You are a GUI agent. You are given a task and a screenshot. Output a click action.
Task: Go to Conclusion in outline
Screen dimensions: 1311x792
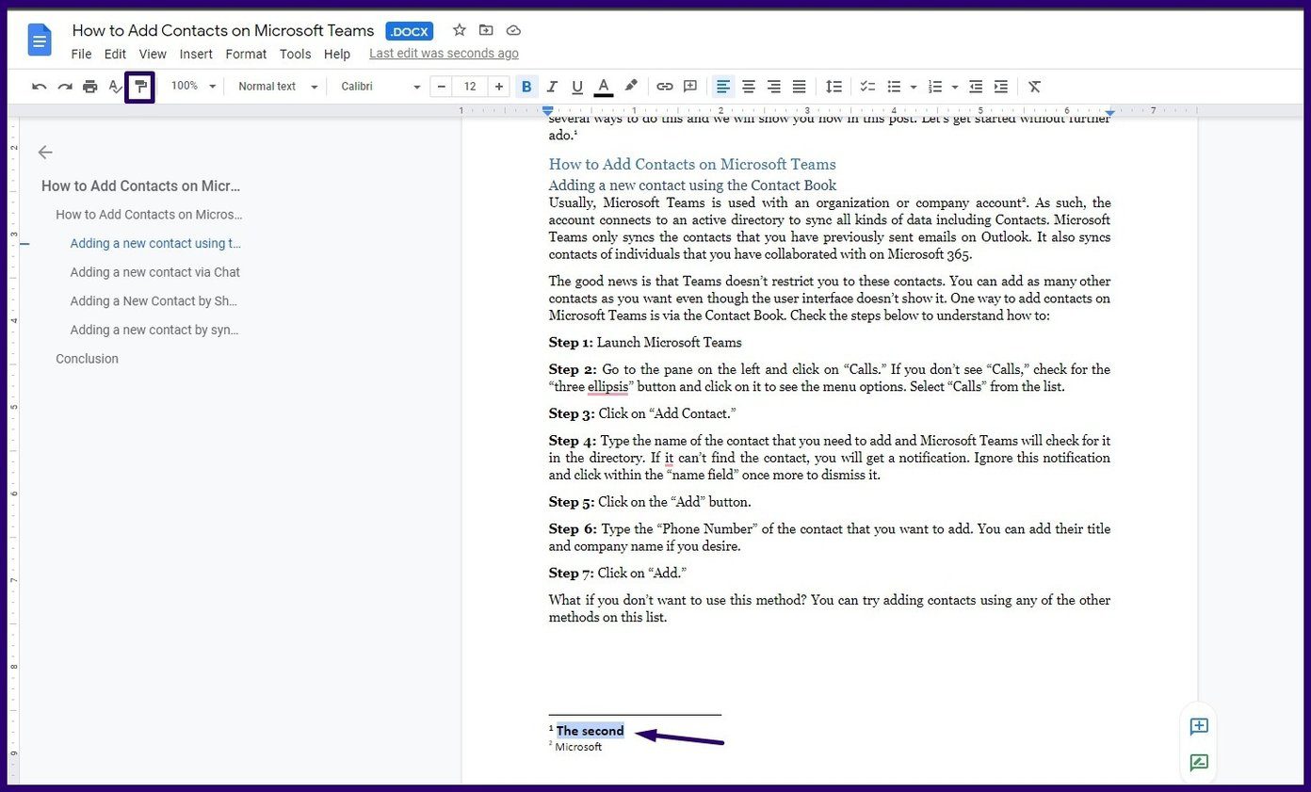pos(87,359)
